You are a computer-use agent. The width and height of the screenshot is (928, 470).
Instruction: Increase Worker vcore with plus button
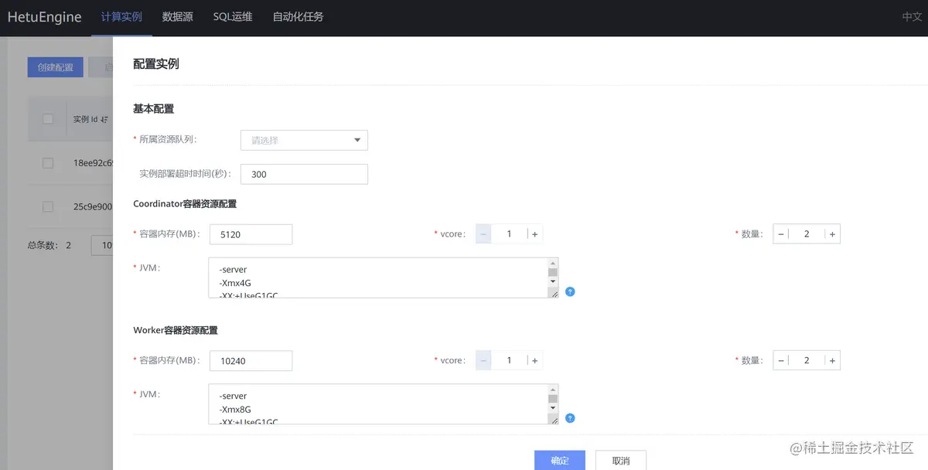coord(534,360)
